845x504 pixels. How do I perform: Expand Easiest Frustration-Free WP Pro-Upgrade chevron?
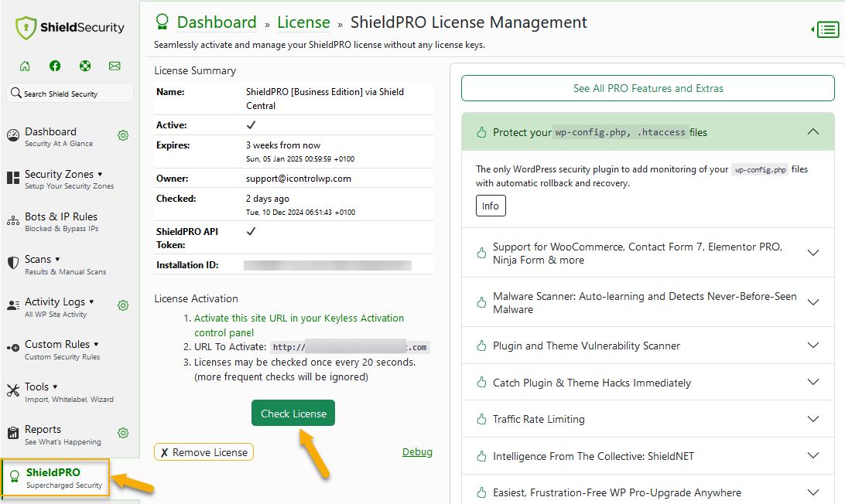[813, 492]
